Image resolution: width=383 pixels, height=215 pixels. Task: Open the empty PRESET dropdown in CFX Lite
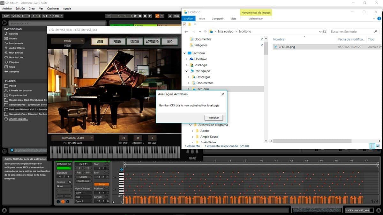68,41
